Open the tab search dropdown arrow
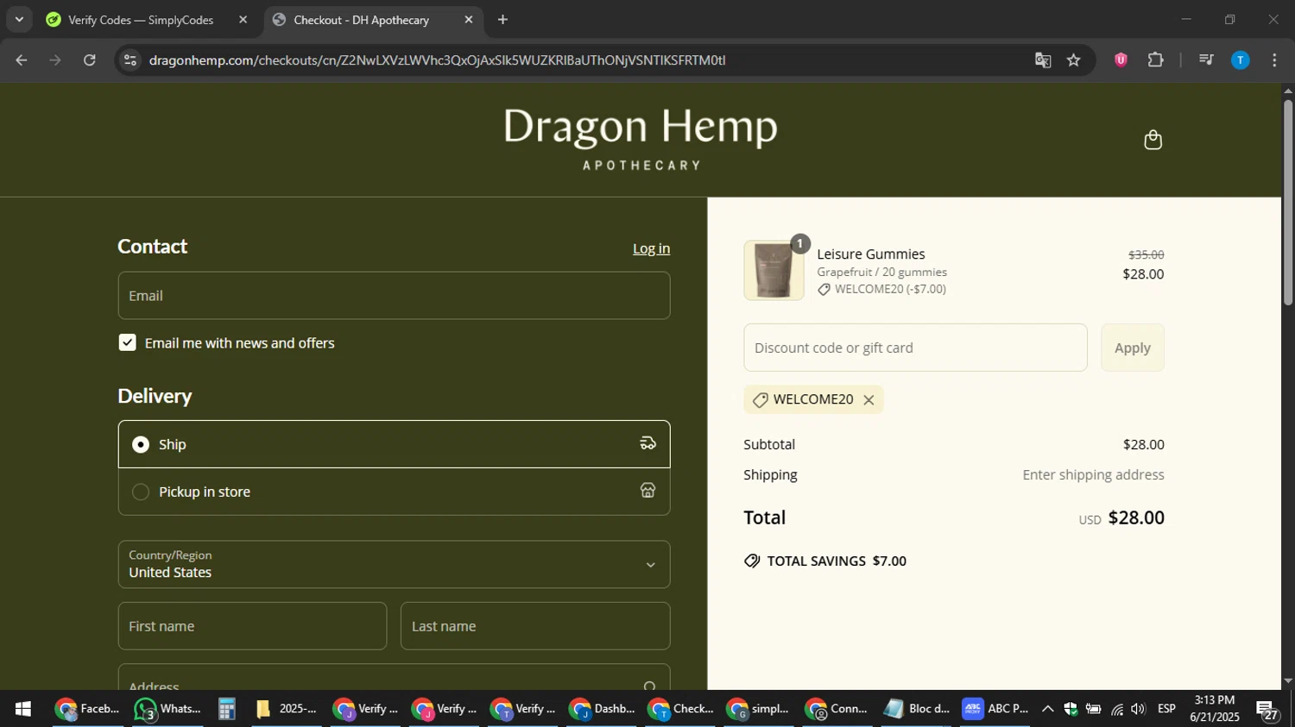This screenshot has width=1295, height=727. pos(19,20)
